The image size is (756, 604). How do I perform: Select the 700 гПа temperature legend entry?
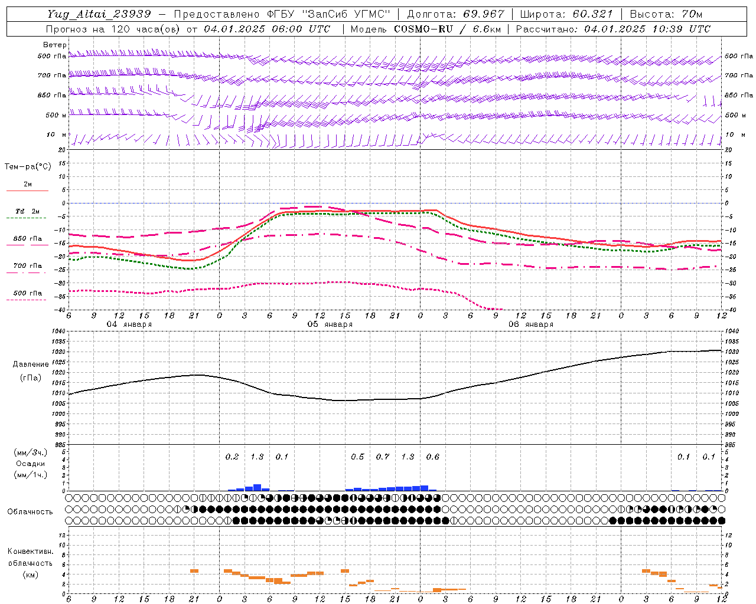28,266
